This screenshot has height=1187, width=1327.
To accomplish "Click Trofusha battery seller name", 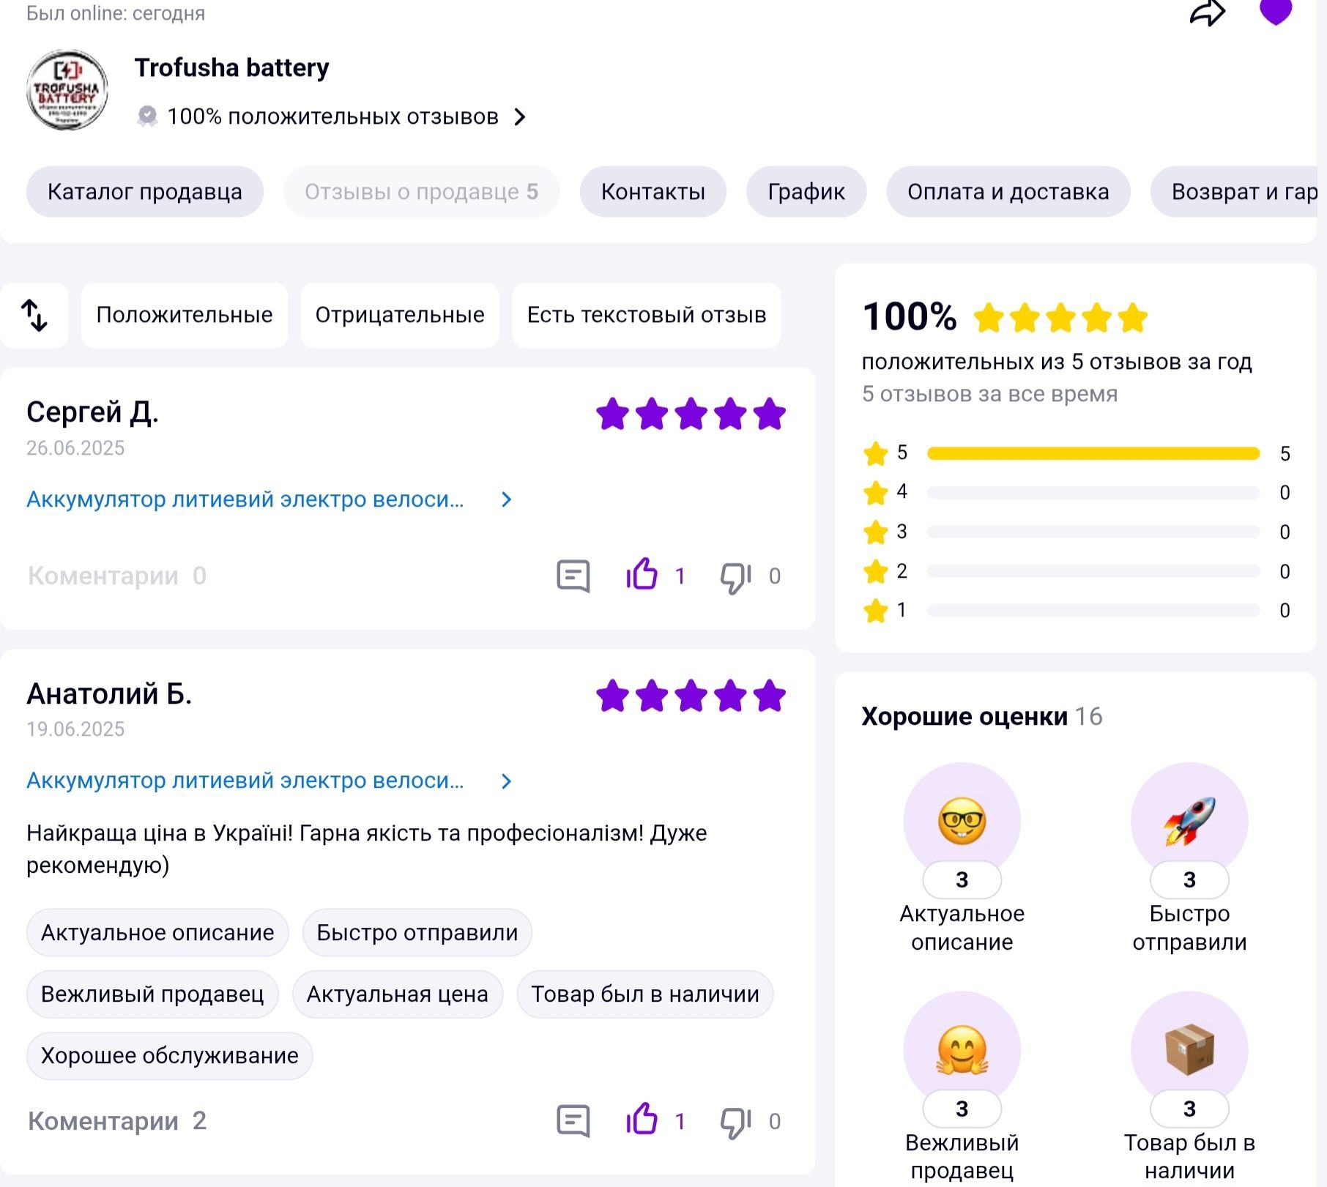I will point(232,67).
